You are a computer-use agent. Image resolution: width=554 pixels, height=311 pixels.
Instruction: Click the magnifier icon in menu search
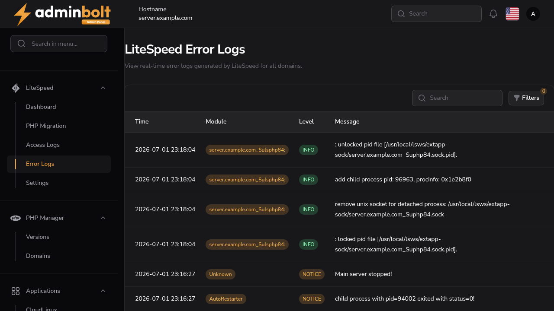coord(21,44)
